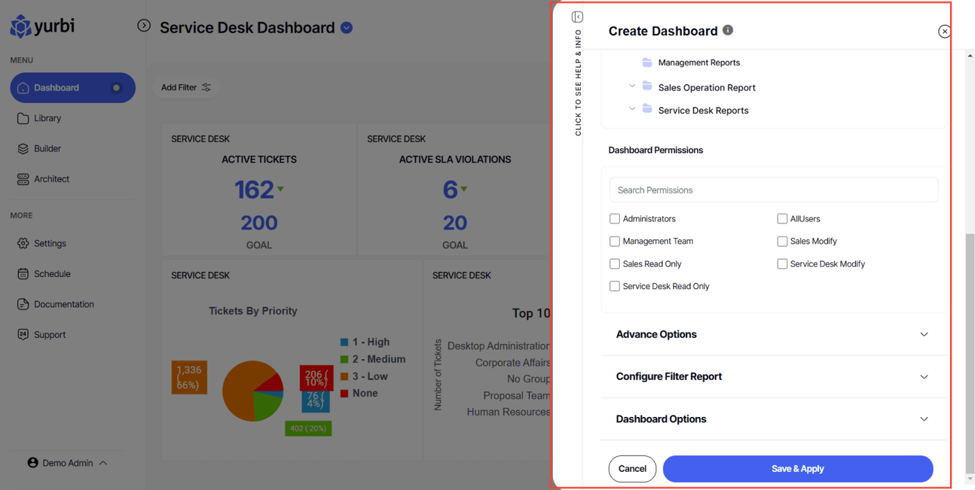Open the Builder layers icon

tap(23, 148)
